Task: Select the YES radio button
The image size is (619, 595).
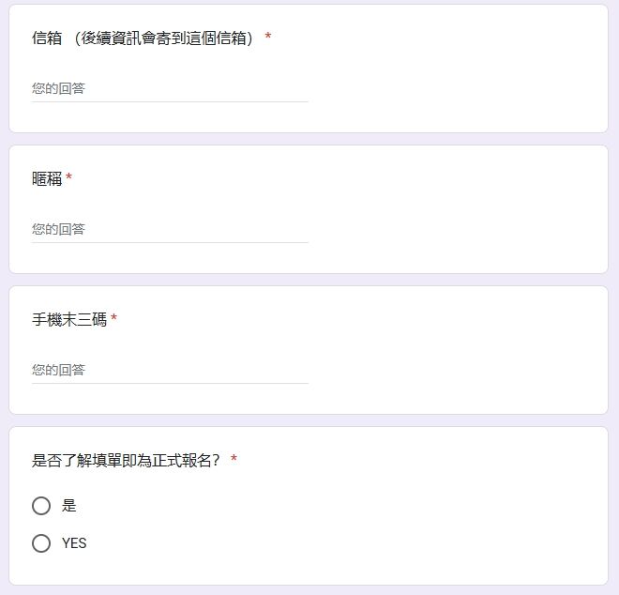Action: tap(41, 543)
